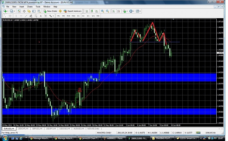Open the Indicators list icon
The width and height of the screenshot is (228, 141).
[124, 11]
